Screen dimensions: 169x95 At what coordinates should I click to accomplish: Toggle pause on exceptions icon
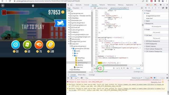pos(167,8)
